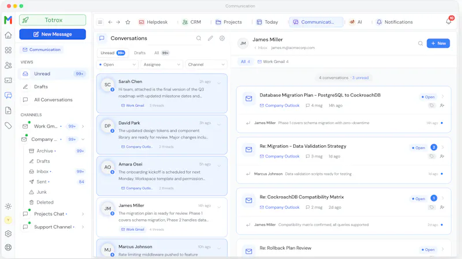Open the contacts people icon in left rail
Screen dimensions: 462x259
coord(8,65)
